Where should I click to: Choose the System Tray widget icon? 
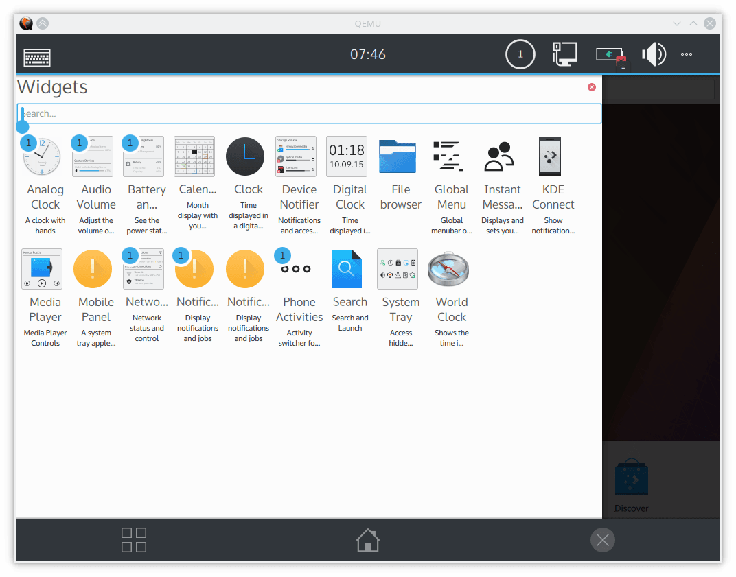tap(398, 269)
